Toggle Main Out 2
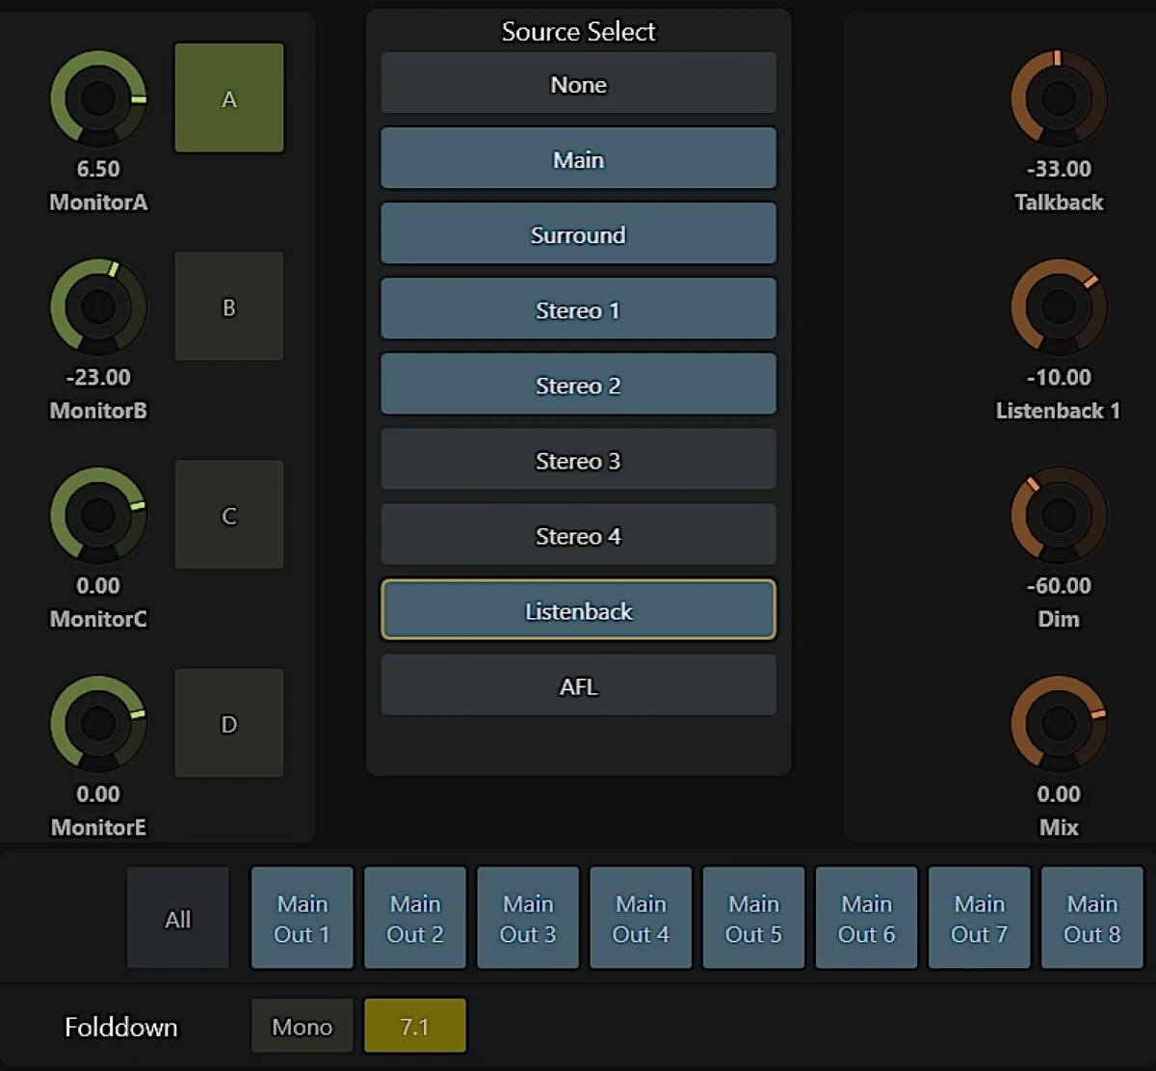Viewport: 1156px width, 1071px height. (x=415, y=918)
